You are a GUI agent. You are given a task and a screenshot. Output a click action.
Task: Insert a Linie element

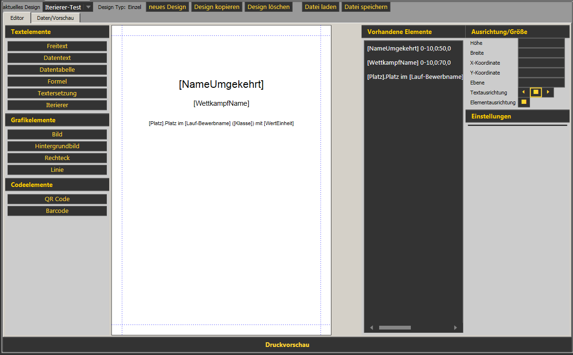tap(57, 170)
